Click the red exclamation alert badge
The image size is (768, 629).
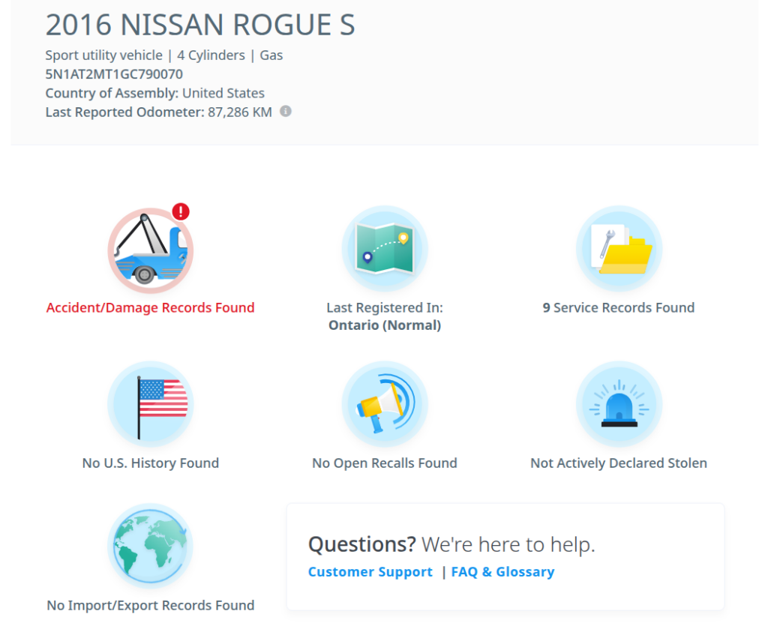click(180, 211)
